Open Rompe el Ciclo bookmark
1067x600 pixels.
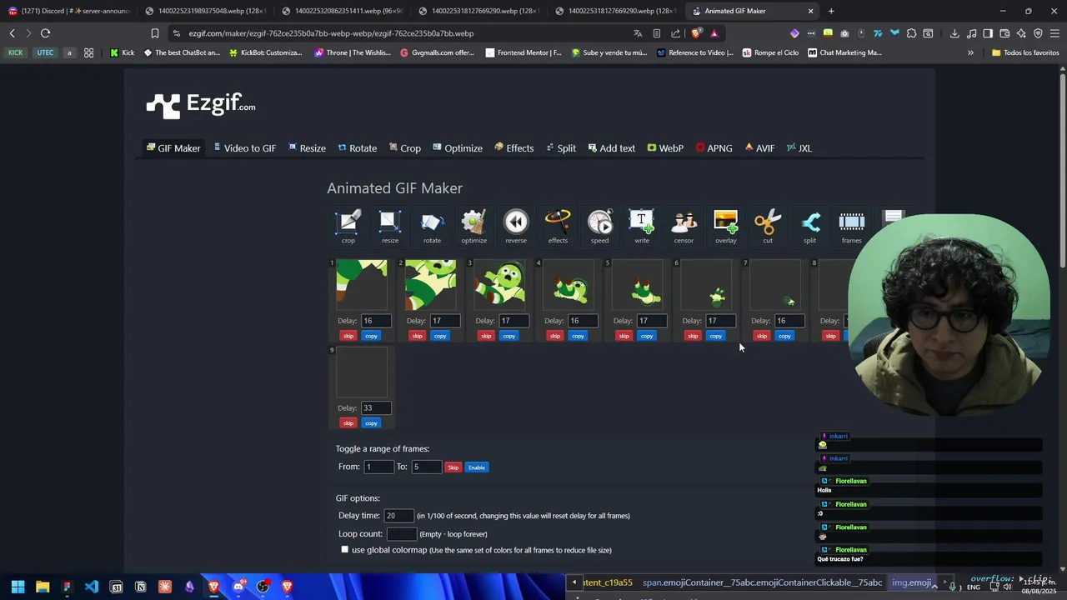point(770,52)
